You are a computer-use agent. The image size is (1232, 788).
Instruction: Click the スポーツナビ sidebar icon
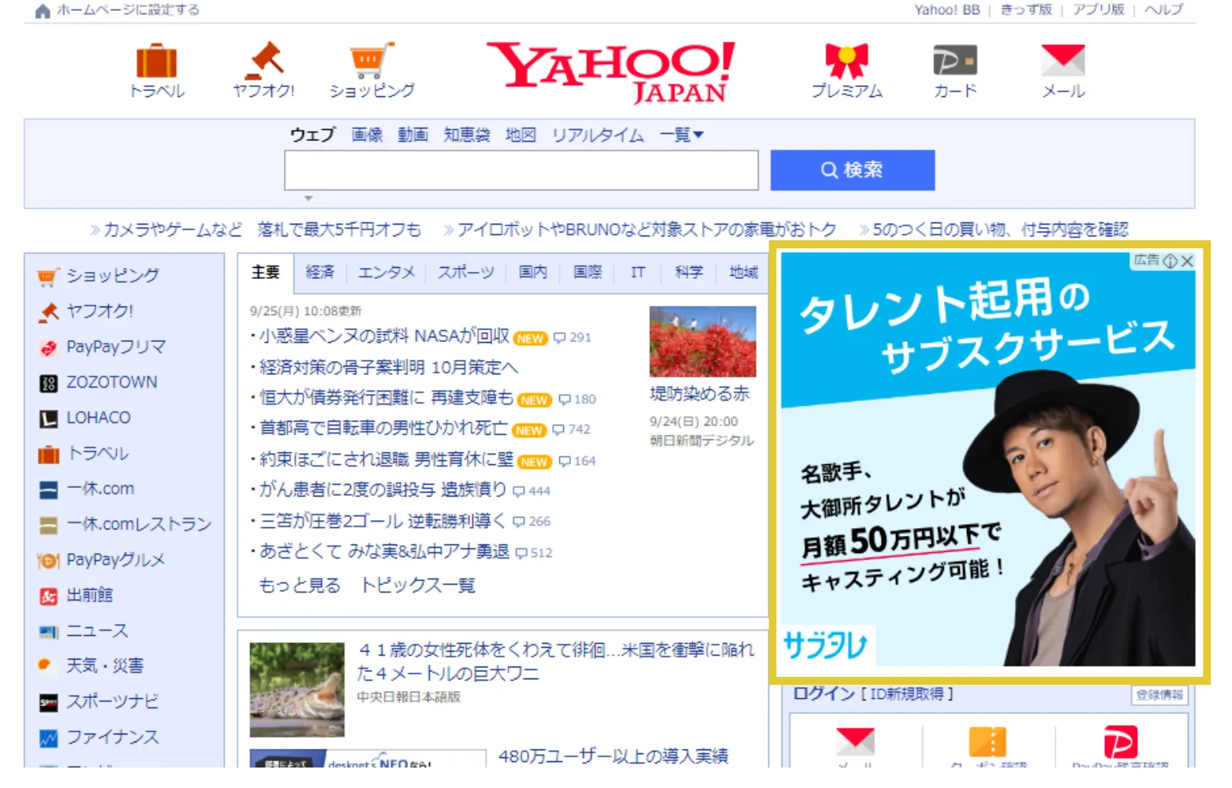point(48,702)
